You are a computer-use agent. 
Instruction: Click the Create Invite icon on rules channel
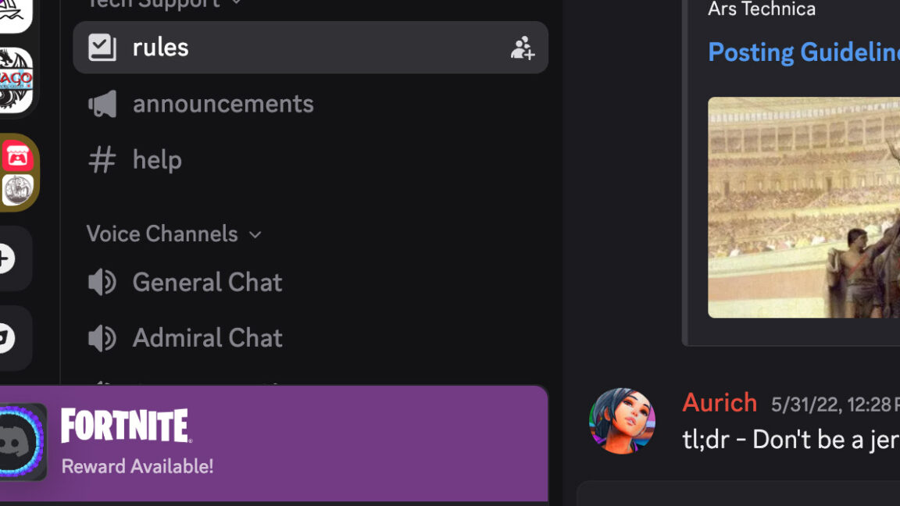[x=522, y=48]
